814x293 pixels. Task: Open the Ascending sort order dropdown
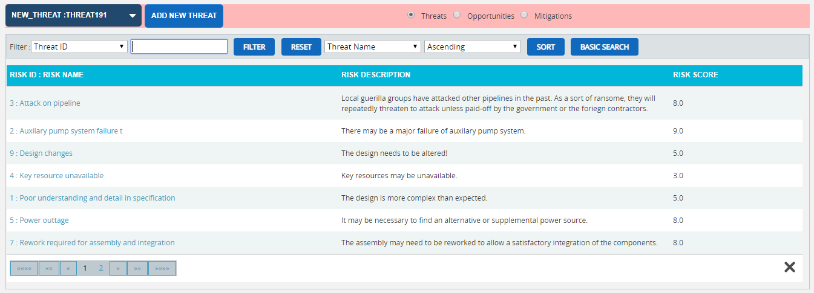[x=473, y=47]
